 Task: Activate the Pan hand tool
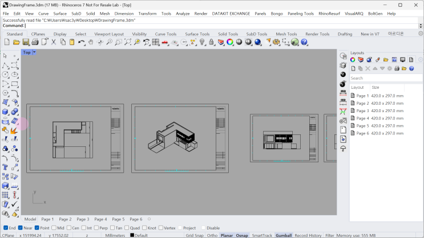point(91,42)
